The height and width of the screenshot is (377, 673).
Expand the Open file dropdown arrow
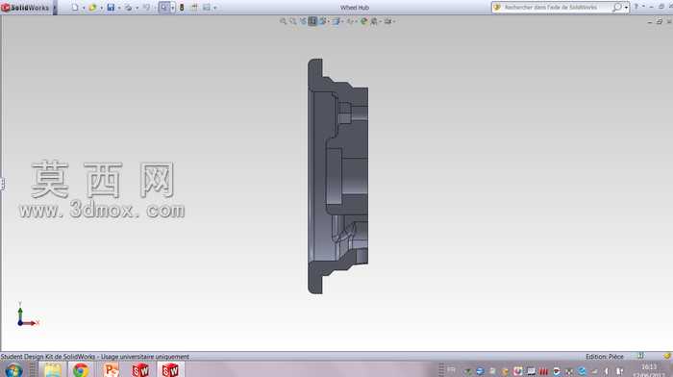coord(102,8)
